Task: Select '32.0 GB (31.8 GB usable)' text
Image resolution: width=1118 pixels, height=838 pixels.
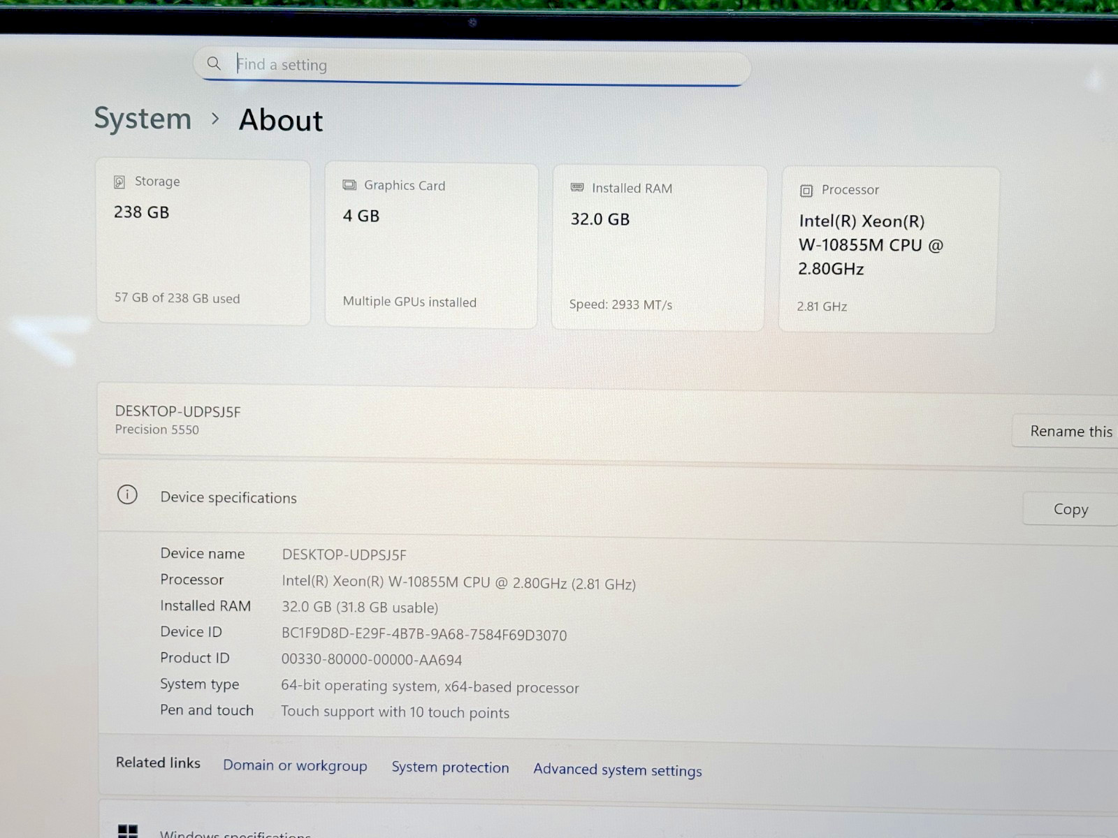Action: click(360, 607)
